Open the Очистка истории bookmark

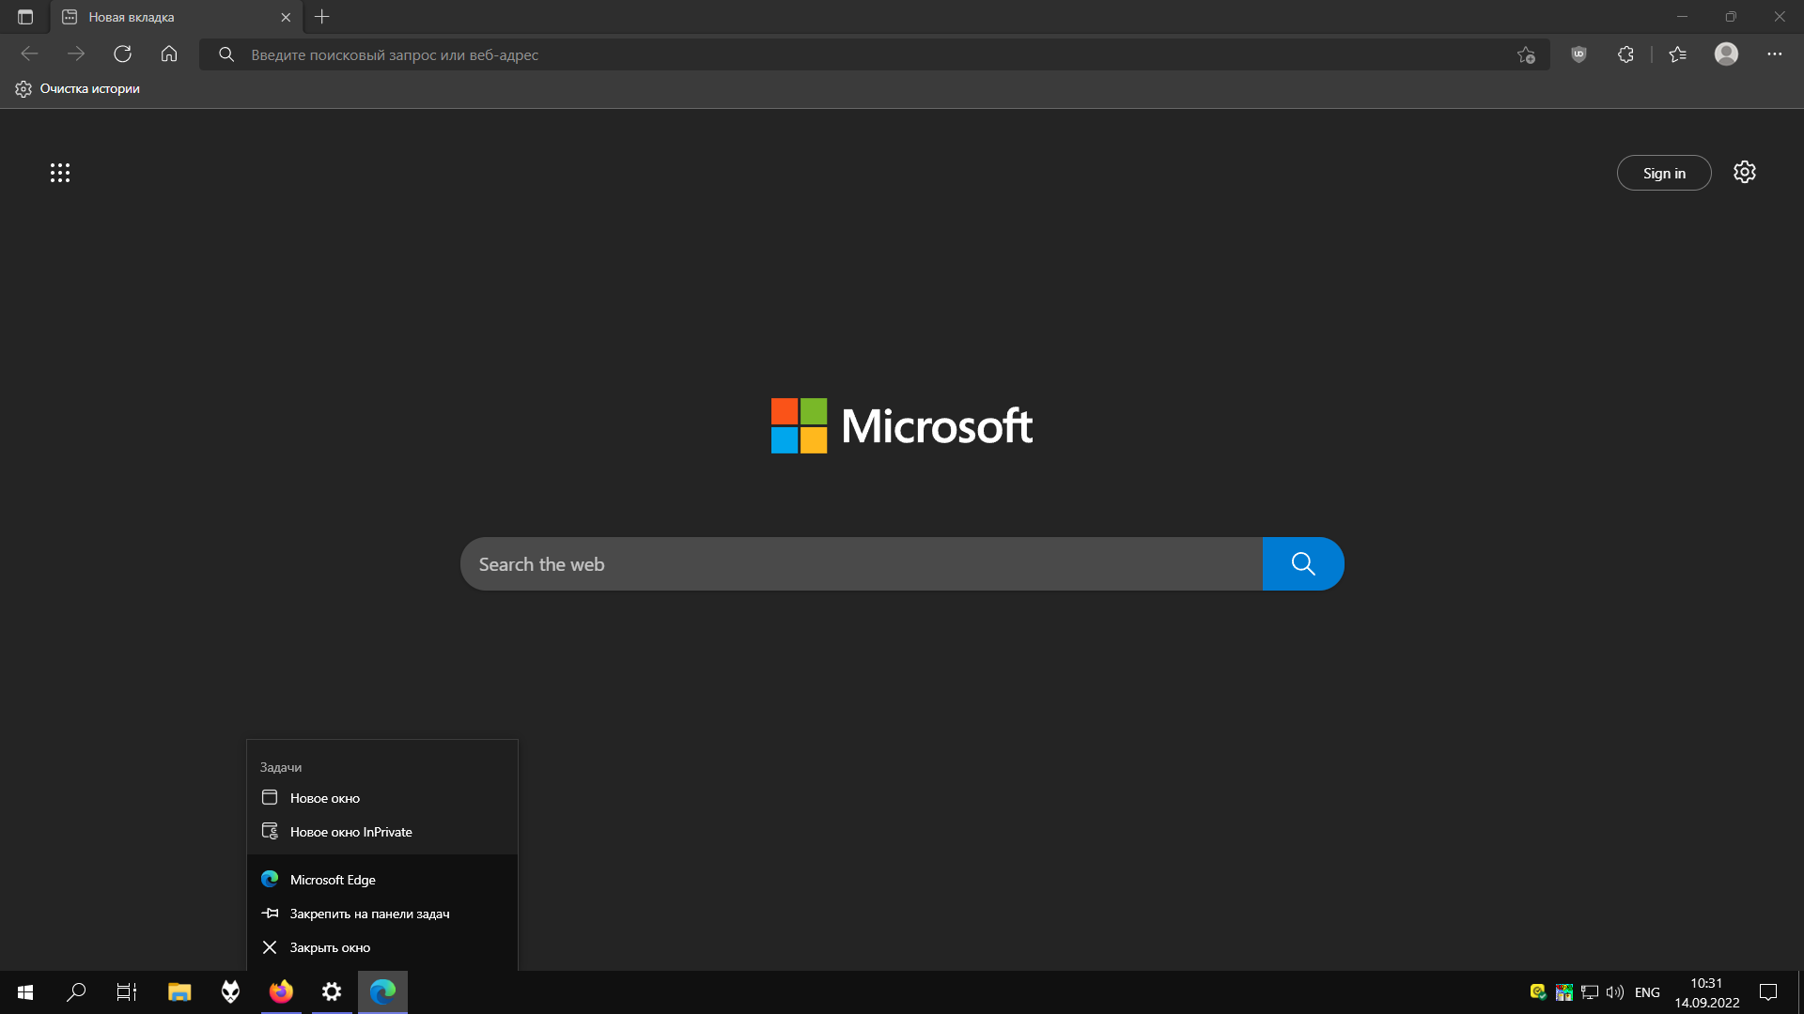point(77,89)
